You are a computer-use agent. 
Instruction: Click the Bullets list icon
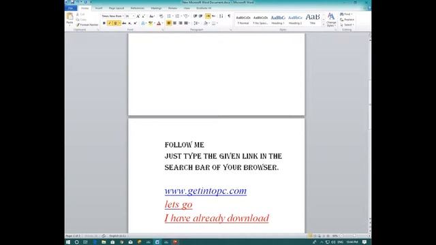pos(169,16)
